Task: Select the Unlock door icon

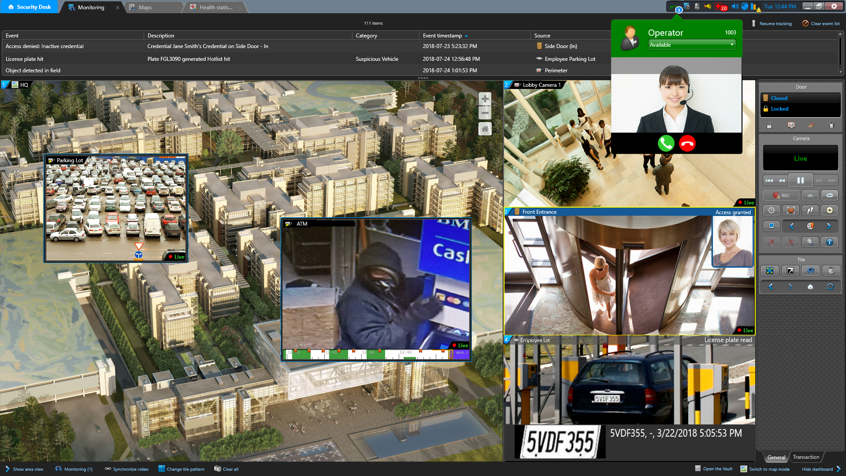Action: 770,126
